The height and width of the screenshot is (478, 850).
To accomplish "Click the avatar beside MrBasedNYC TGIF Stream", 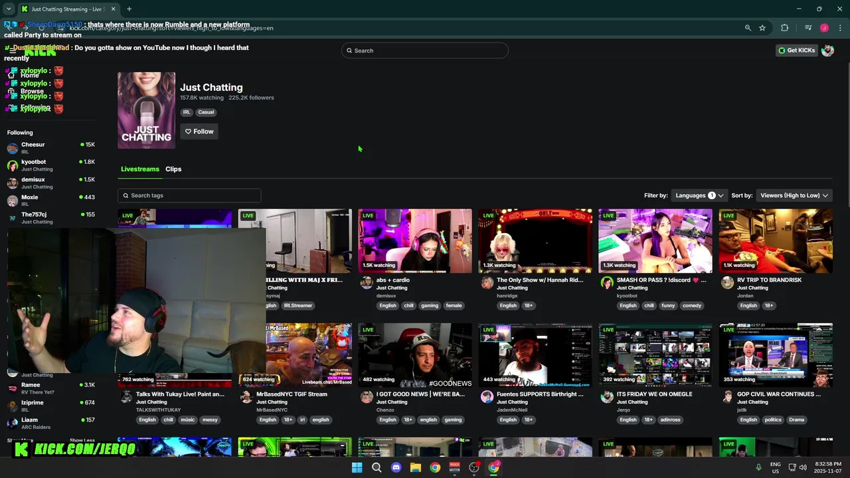I will click(x=246, y=397).
